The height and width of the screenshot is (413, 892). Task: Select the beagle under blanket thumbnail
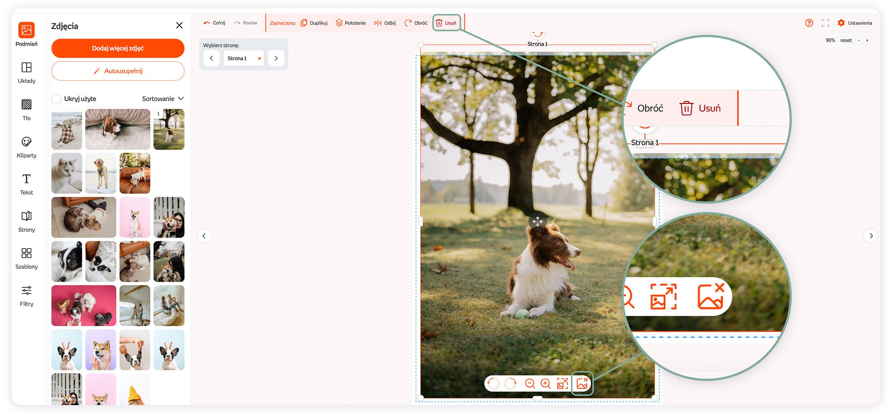118,129
